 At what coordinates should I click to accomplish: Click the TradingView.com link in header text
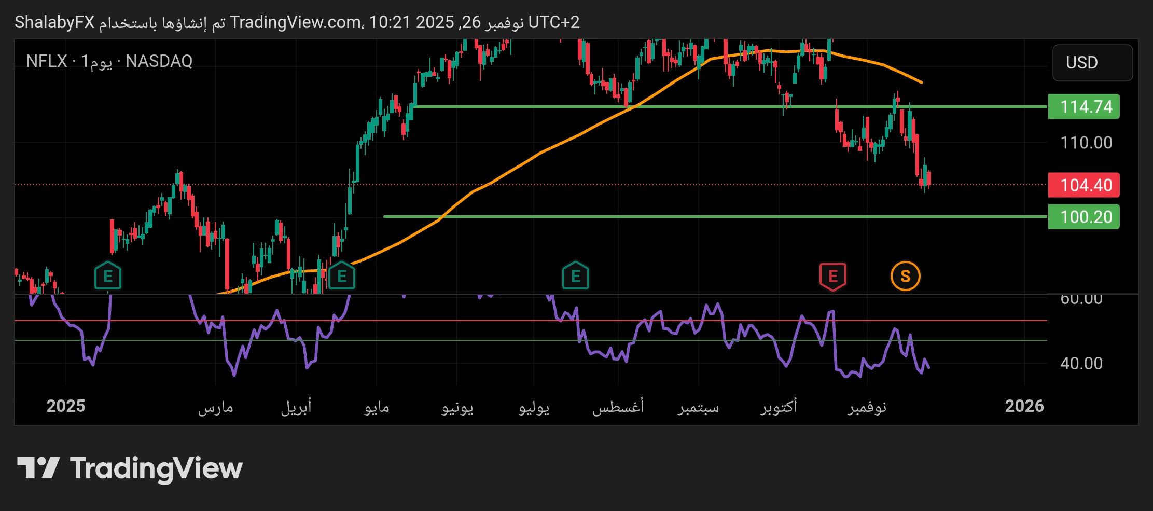[296, 22]
